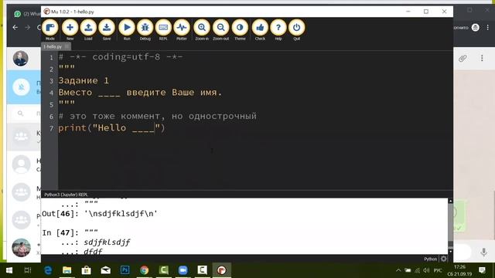
Task: Show hidden tray icons
Action: 398,270
